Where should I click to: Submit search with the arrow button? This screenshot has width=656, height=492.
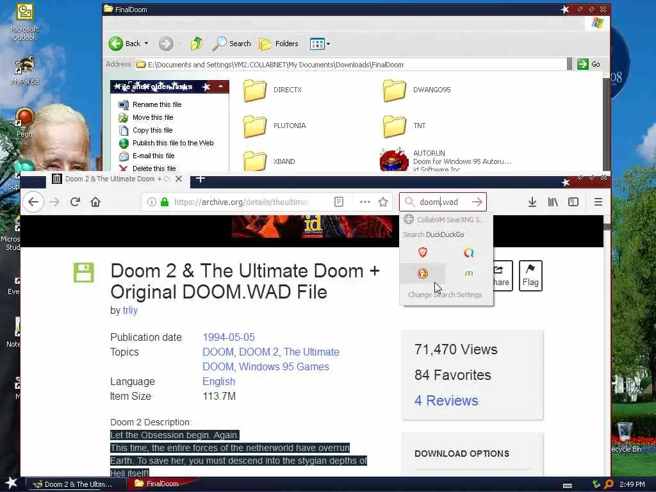(x=477, y=202)
